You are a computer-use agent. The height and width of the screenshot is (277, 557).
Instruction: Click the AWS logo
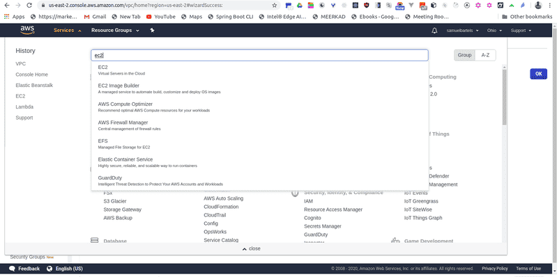click(27, 31)
